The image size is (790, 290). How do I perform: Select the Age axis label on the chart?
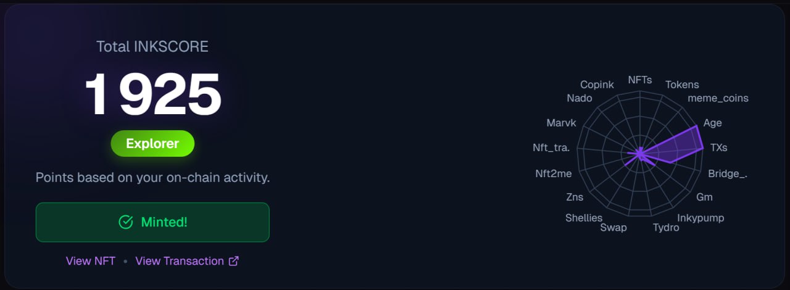point(712,123)
